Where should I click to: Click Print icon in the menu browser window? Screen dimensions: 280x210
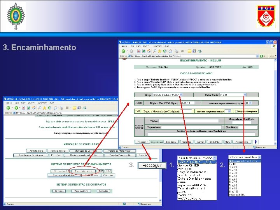pos(61,108)
